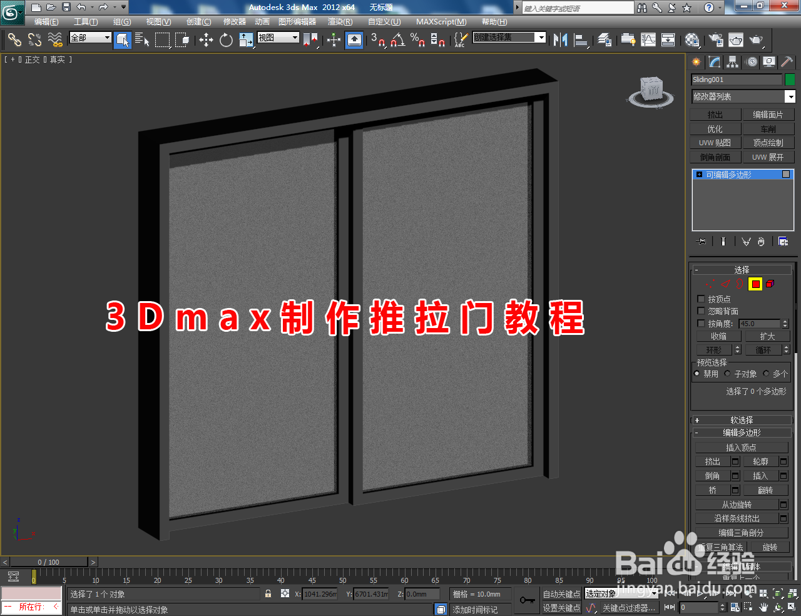Activate the Select and Rotate tool
The height and width of the screenshot is (616, 801).
(x=226, y=40)
